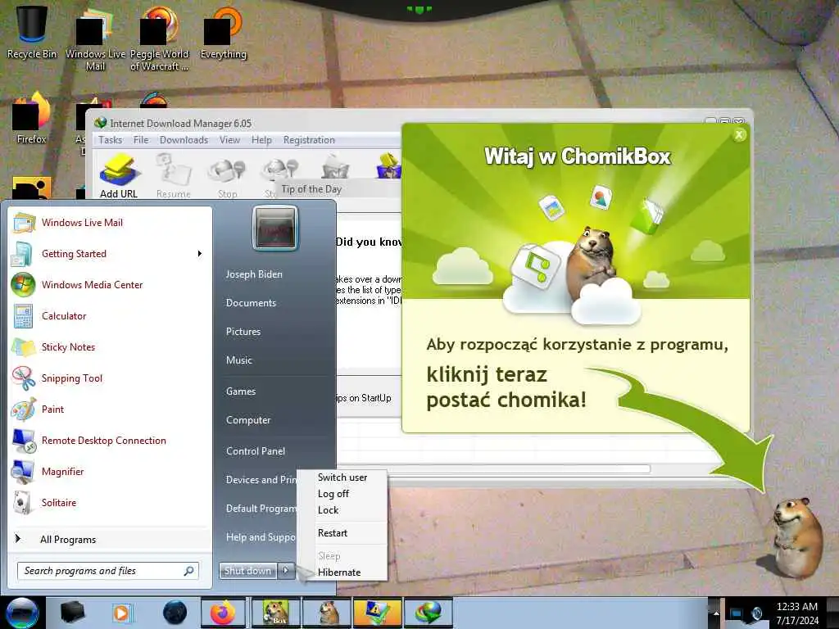
Task: Open Games from Start menu
Action: pos(241,391)
